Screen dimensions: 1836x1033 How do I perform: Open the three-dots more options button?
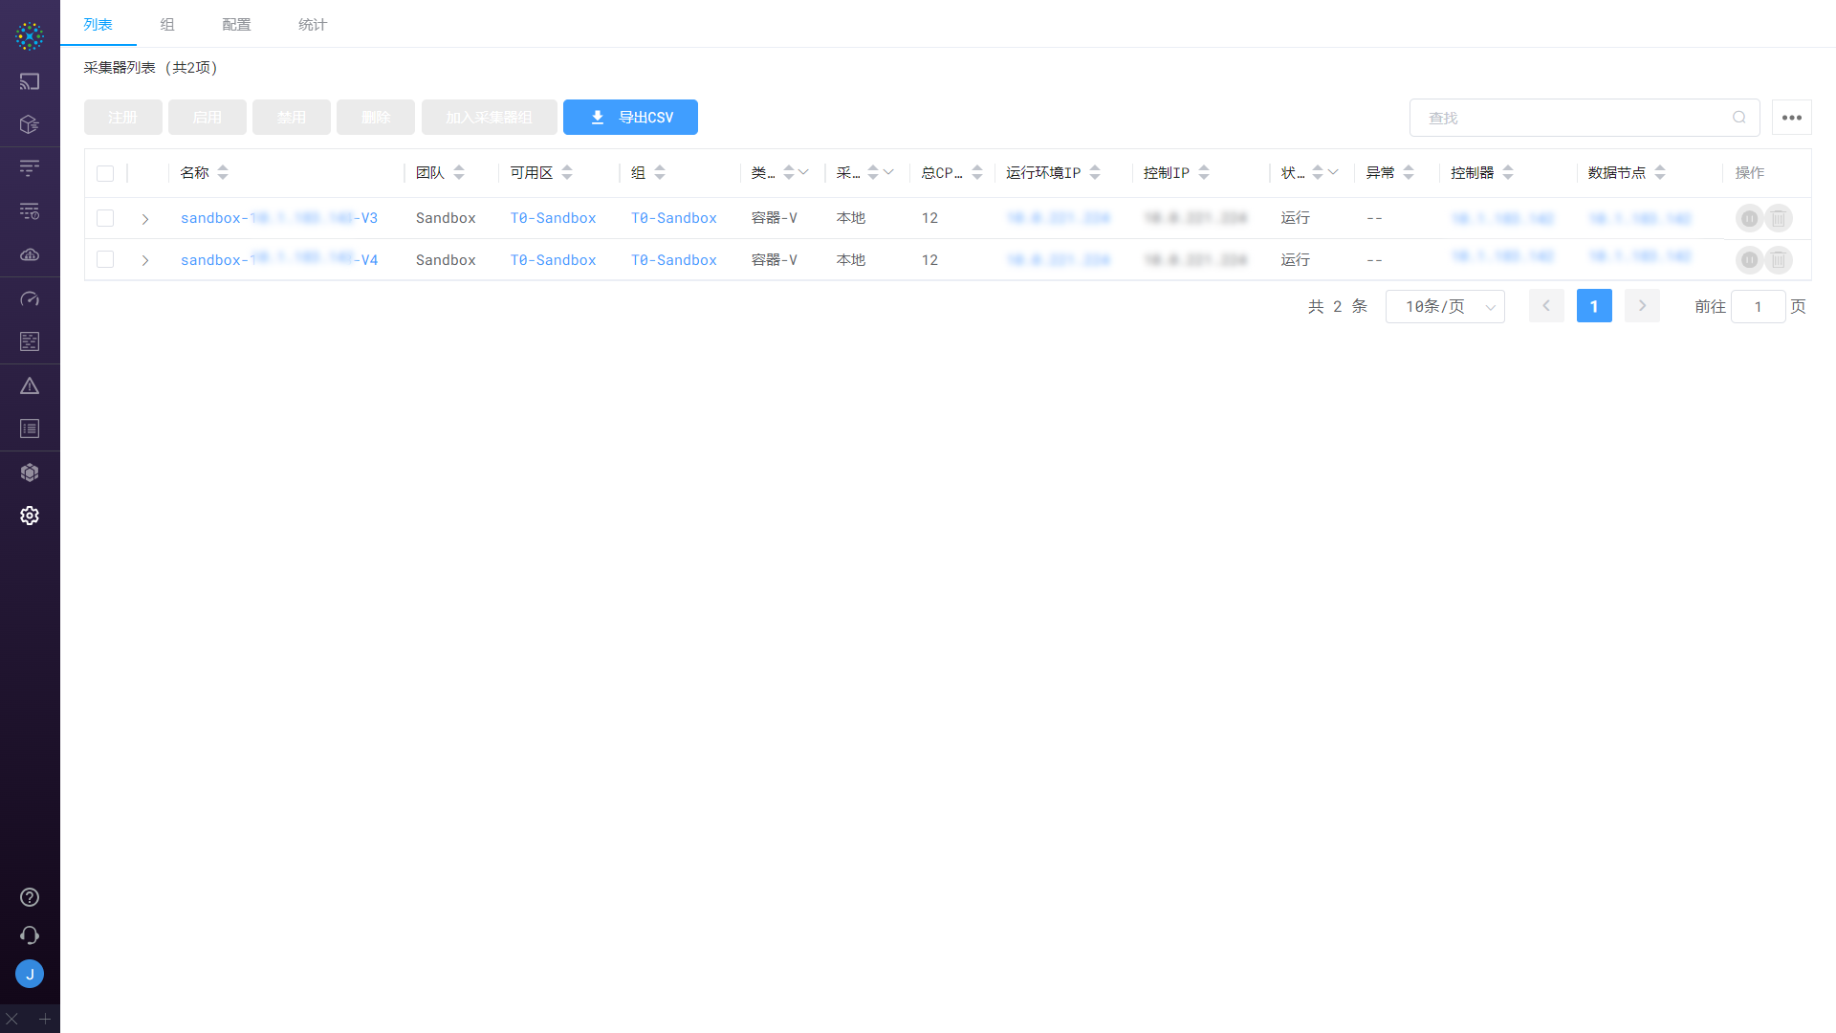1791,118
